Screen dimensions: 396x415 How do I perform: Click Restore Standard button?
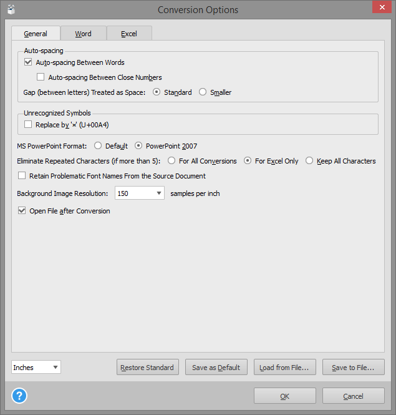[148, 367]
